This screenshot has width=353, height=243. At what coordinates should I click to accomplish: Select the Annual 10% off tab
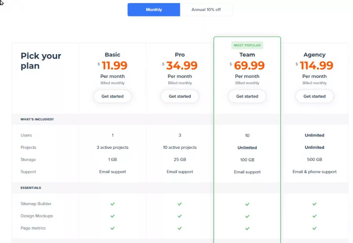[206, 10]
